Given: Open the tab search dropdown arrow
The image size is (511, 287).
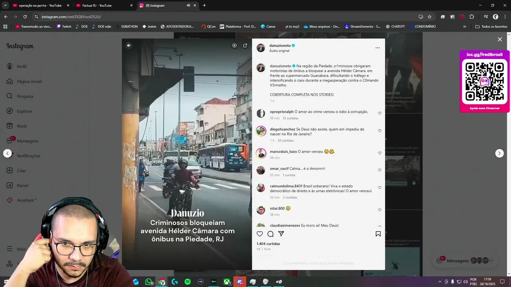Looking at the screenshot, I should coord(5,6).
